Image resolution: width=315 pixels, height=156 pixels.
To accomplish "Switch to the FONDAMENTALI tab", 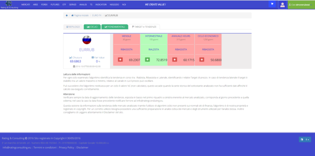I will pyautogui.click(x=115, y=27).
